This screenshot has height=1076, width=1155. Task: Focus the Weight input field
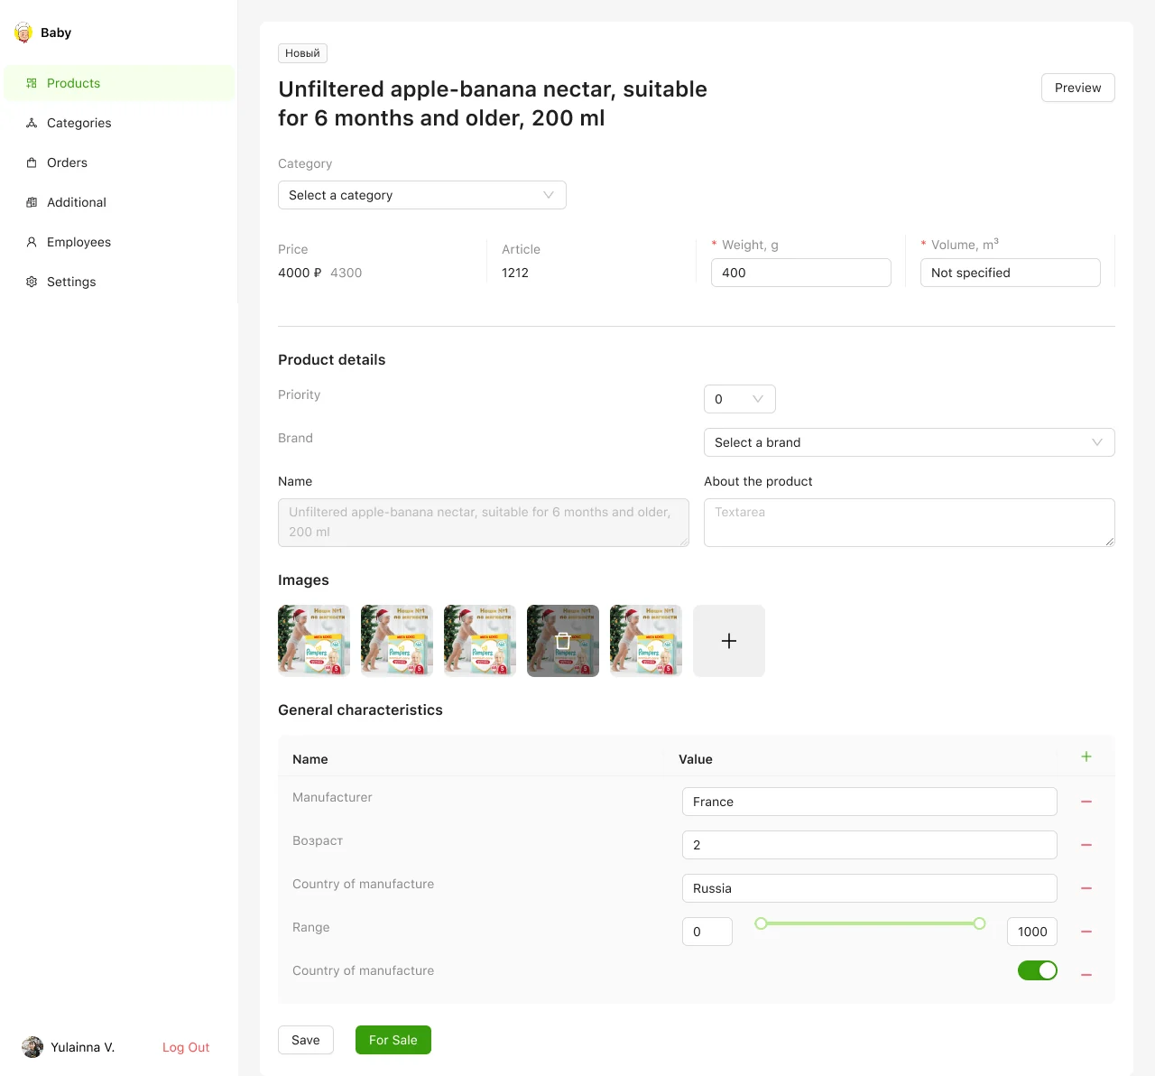click(801, 273)
